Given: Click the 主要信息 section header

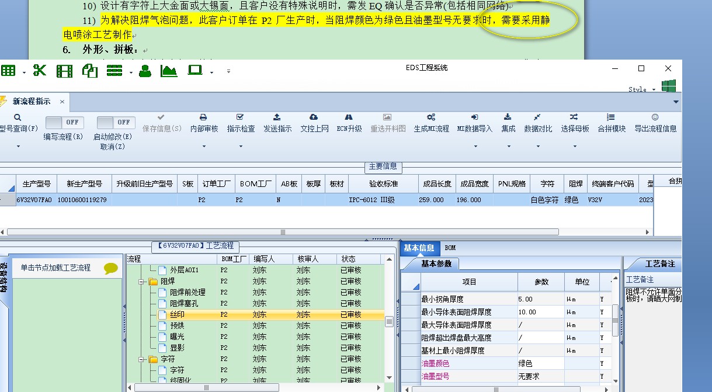Looking at the screenshot, I should (383, 166).
